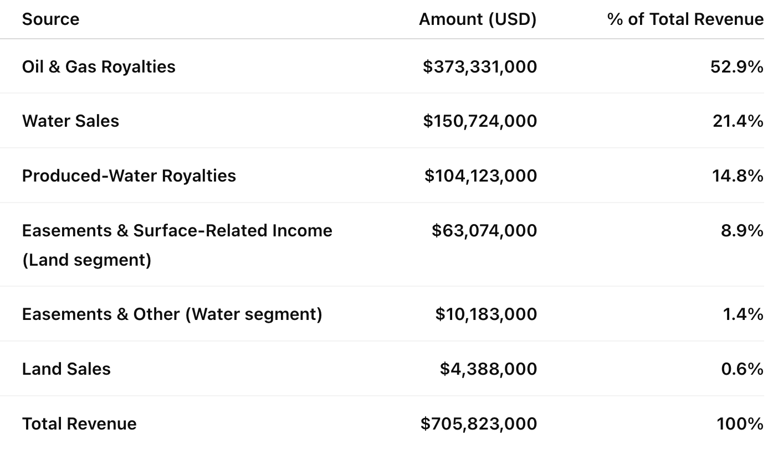The image size is (778, 455).
Task: Select the $4,388,000 amount cell
Action: 488,369
